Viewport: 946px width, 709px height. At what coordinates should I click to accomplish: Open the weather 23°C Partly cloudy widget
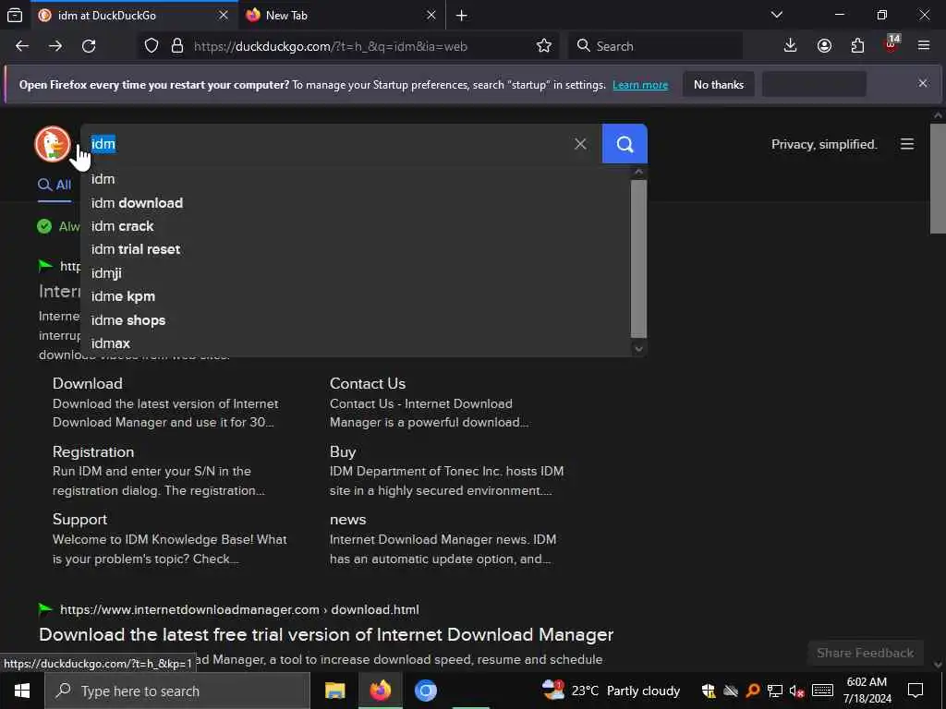click(x=611, y=691)
